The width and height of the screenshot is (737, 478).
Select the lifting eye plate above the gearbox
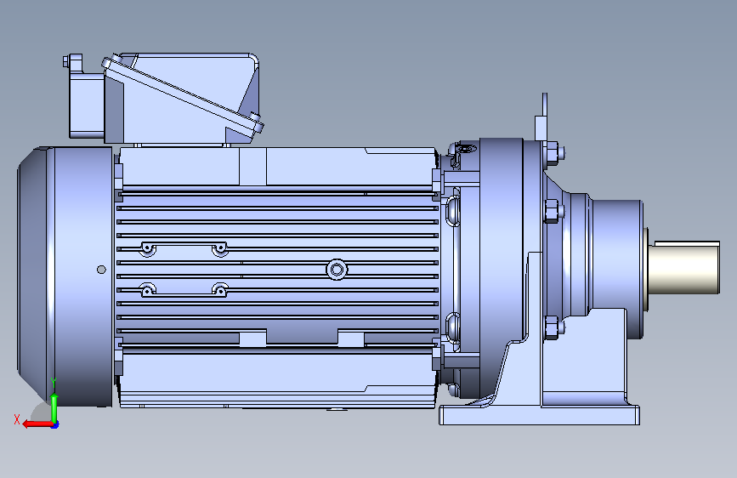pyautogui.click(x=541, y=117)
